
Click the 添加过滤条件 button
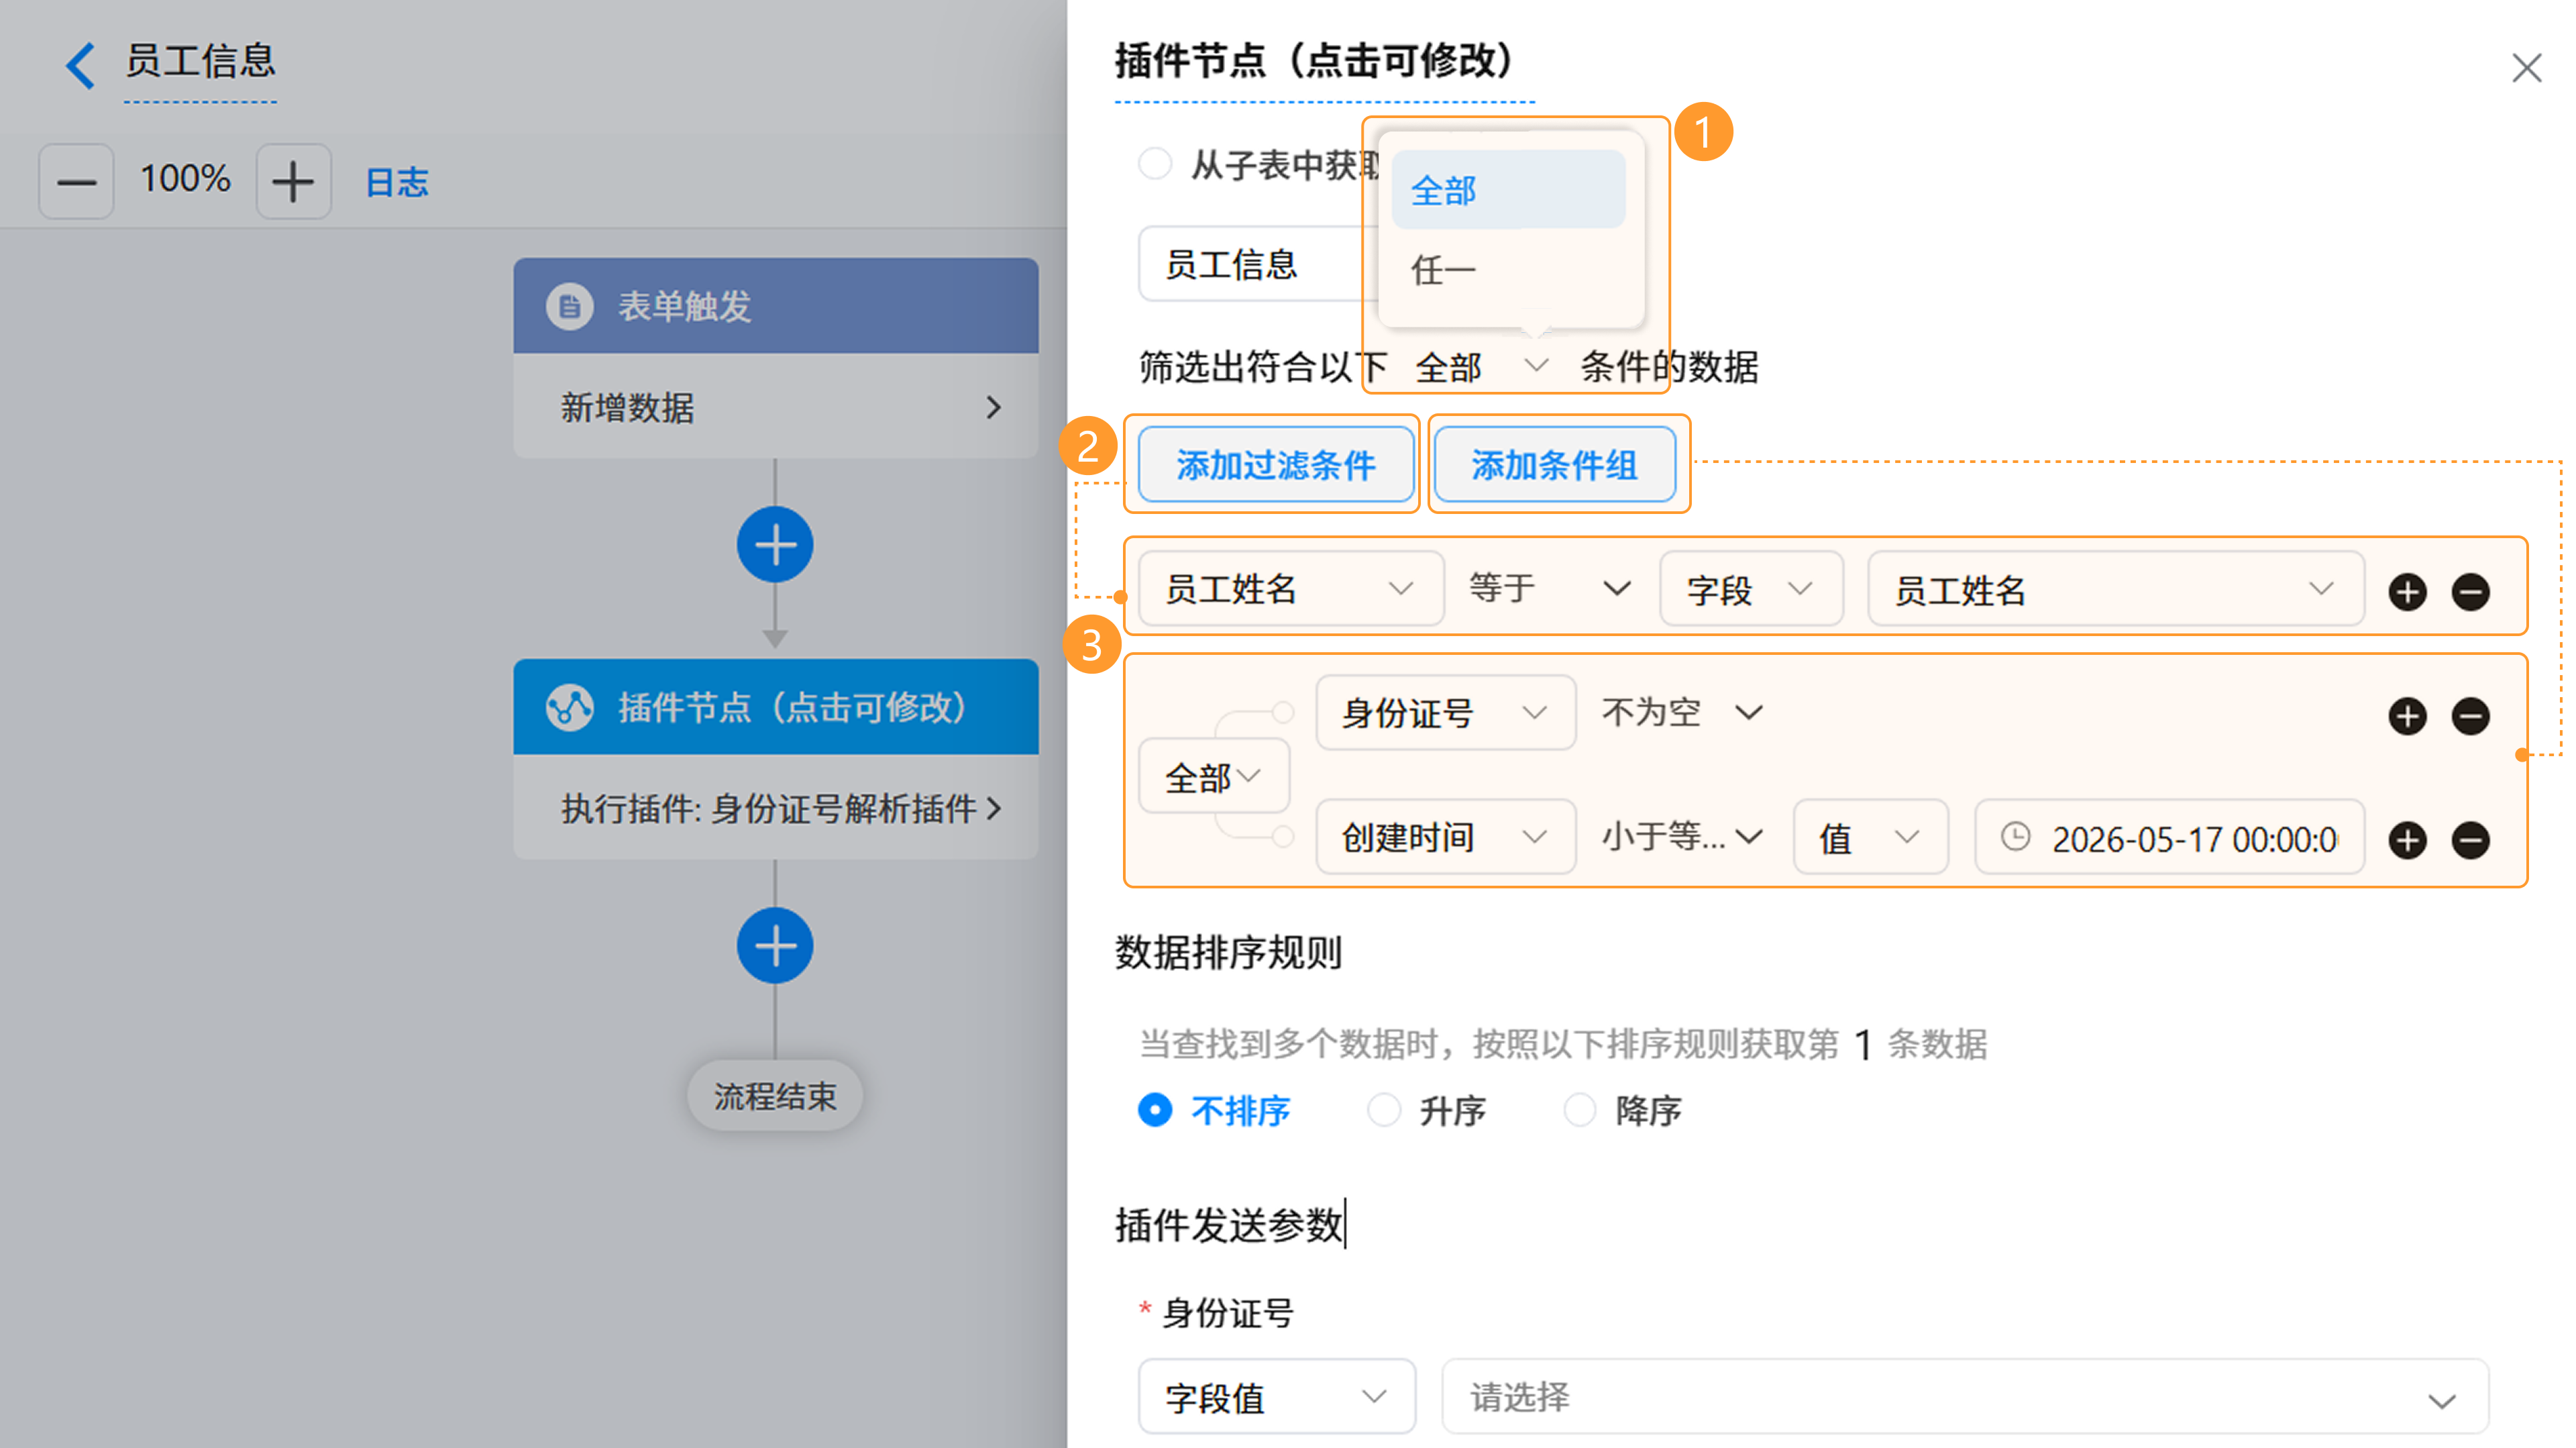coord(1276,465)
